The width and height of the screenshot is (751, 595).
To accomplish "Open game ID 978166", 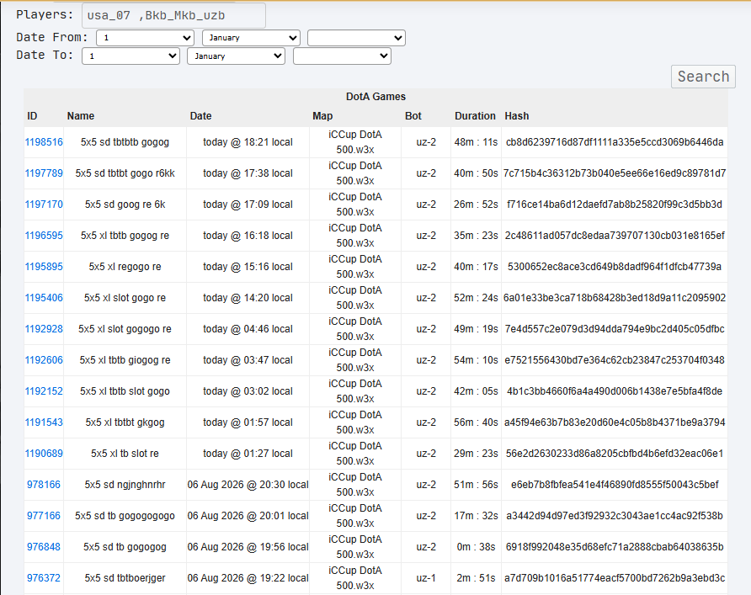I will pyautogui.click(x=44, y=485).
